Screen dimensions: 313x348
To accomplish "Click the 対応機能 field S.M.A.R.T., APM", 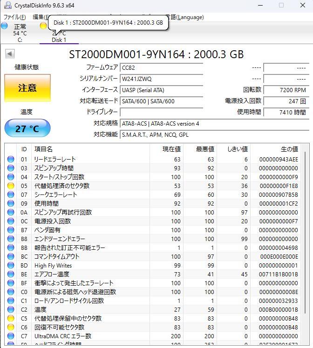I will pyautogui.click(x=215, y=134).
